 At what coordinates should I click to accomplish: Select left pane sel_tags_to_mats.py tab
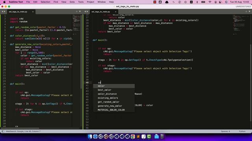point(21,12)
